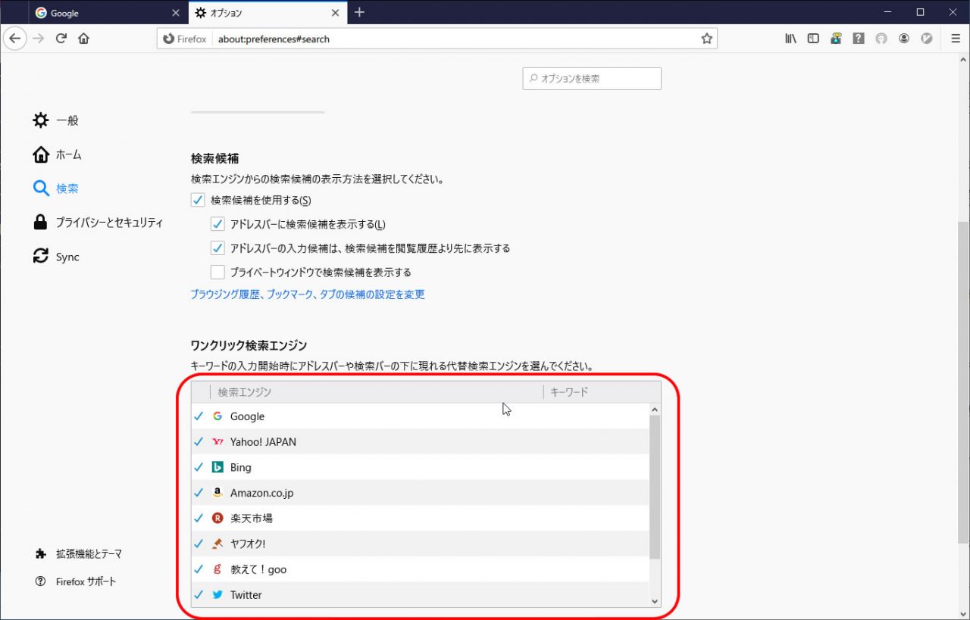Open the 一般 settings category
Image resolution: width=970 pixels, height=620 pixels.
[x=56, y=120]
